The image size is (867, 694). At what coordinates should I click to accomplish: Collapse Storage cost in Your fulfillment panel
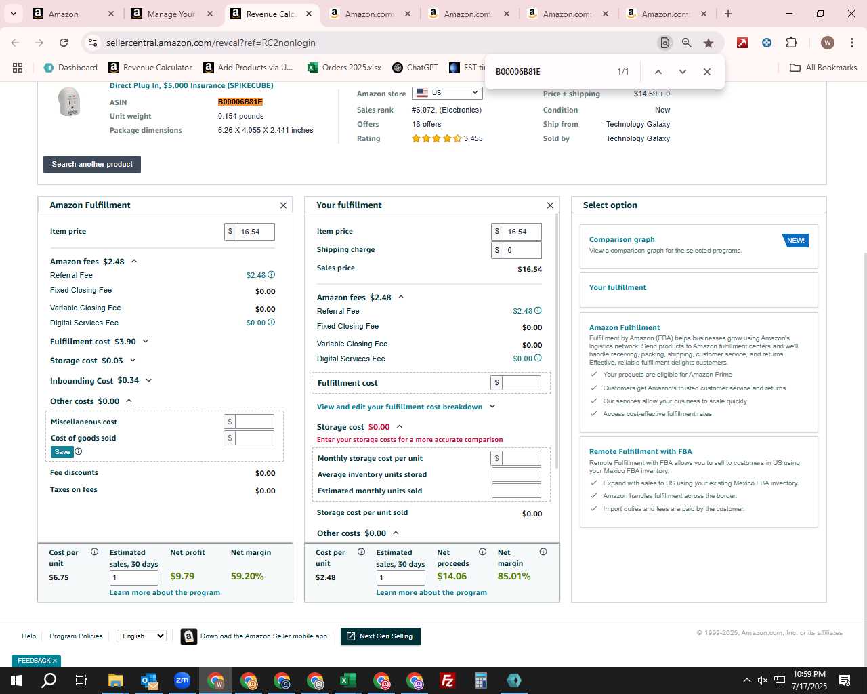point(400,427)
